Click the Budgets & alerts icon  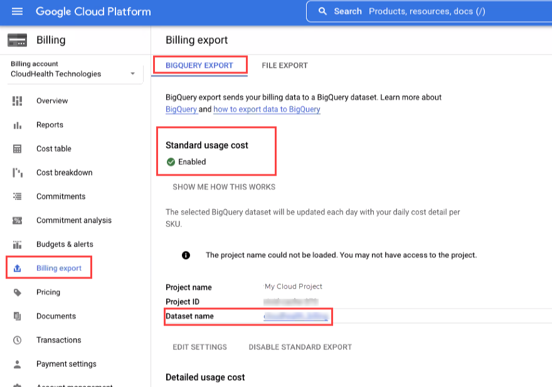18,245
